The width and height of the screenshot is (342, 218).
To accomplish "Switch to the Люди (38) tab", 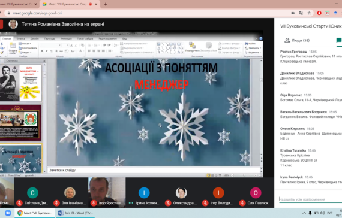I will point(297,40).
